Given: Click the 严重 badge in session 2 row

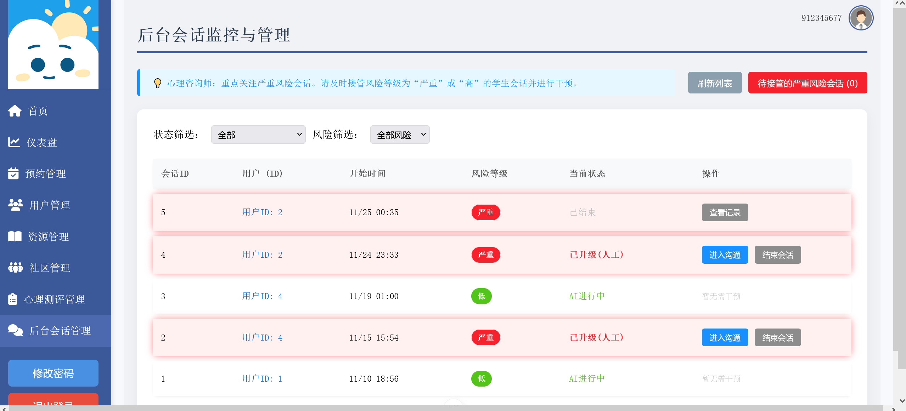Looking at the screenshot, I should (x=486, y=338).
